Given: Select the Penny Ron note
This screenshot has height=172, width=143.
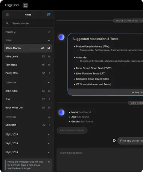Looking at the screenshot, I should [x=28, y=73].
